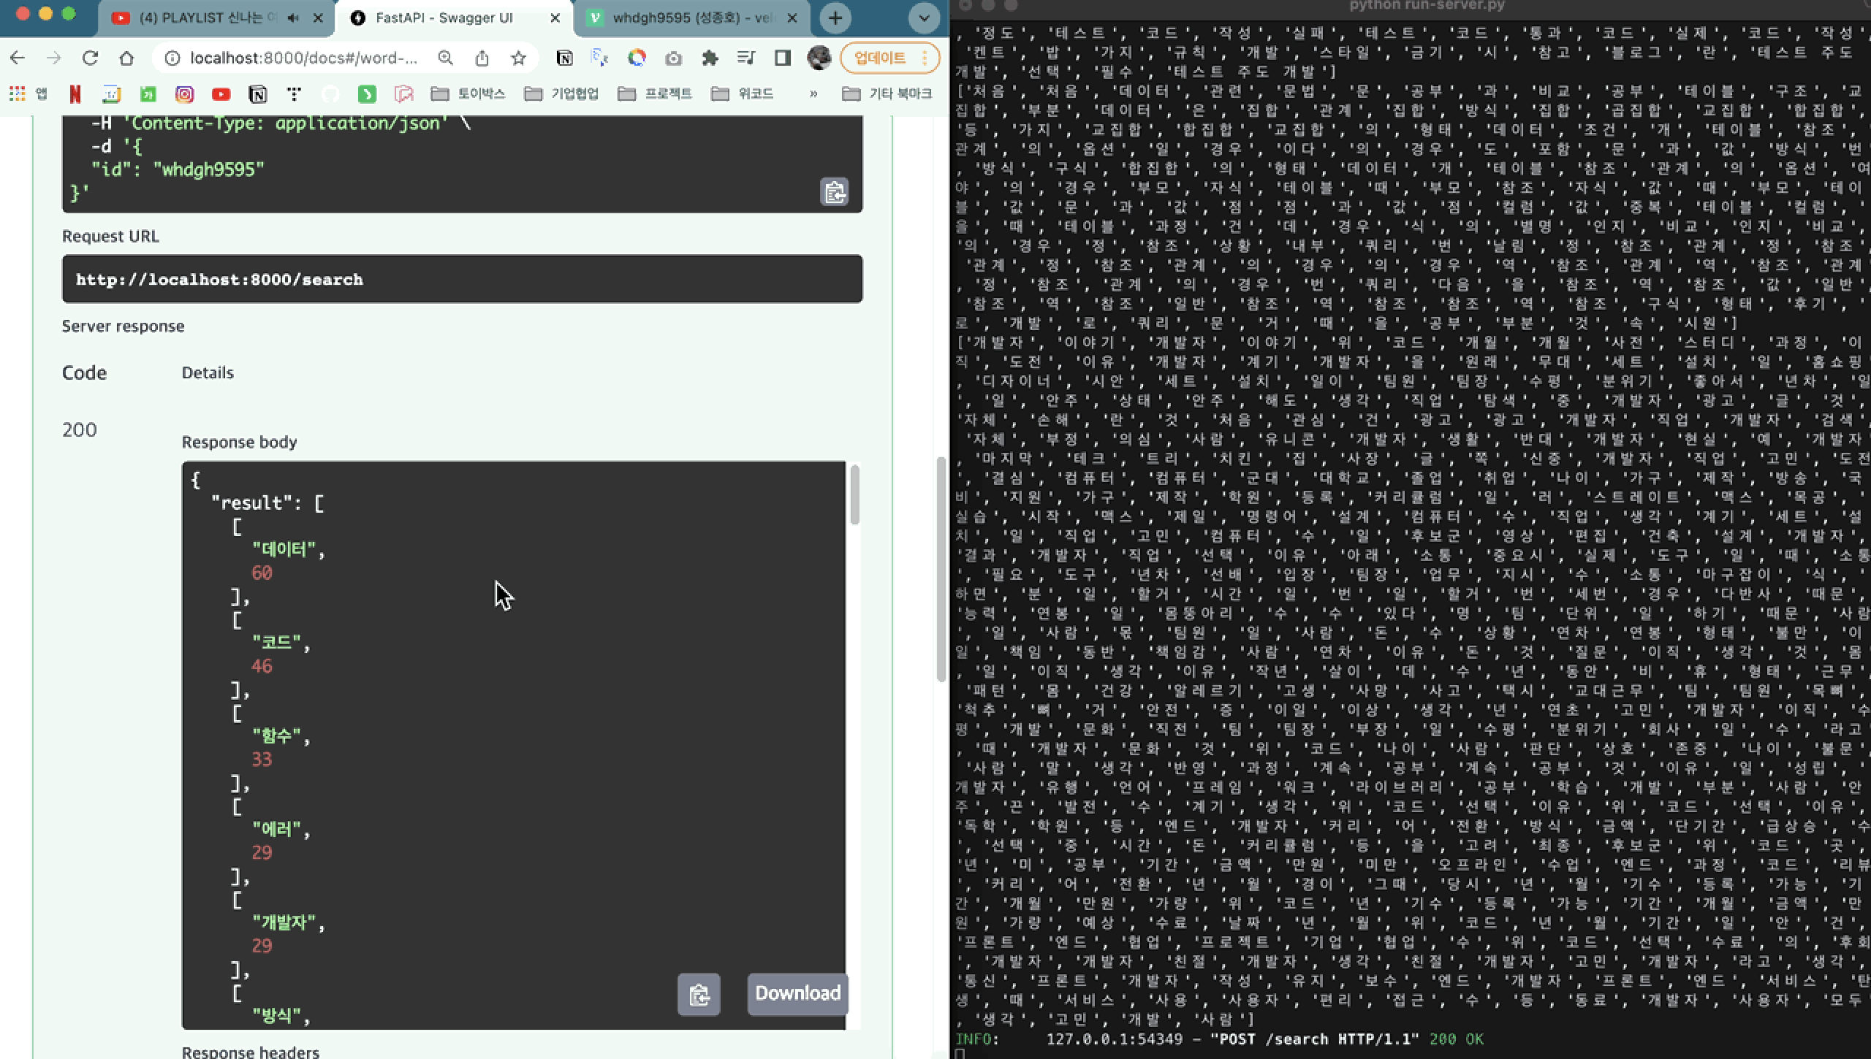Click the response body scrollbar thumb
The width and height of the screenshot is (1871, 1059).
(x=854, y=494)
